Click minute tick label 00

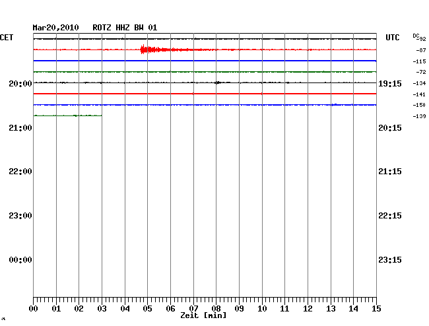pos(34,309)
